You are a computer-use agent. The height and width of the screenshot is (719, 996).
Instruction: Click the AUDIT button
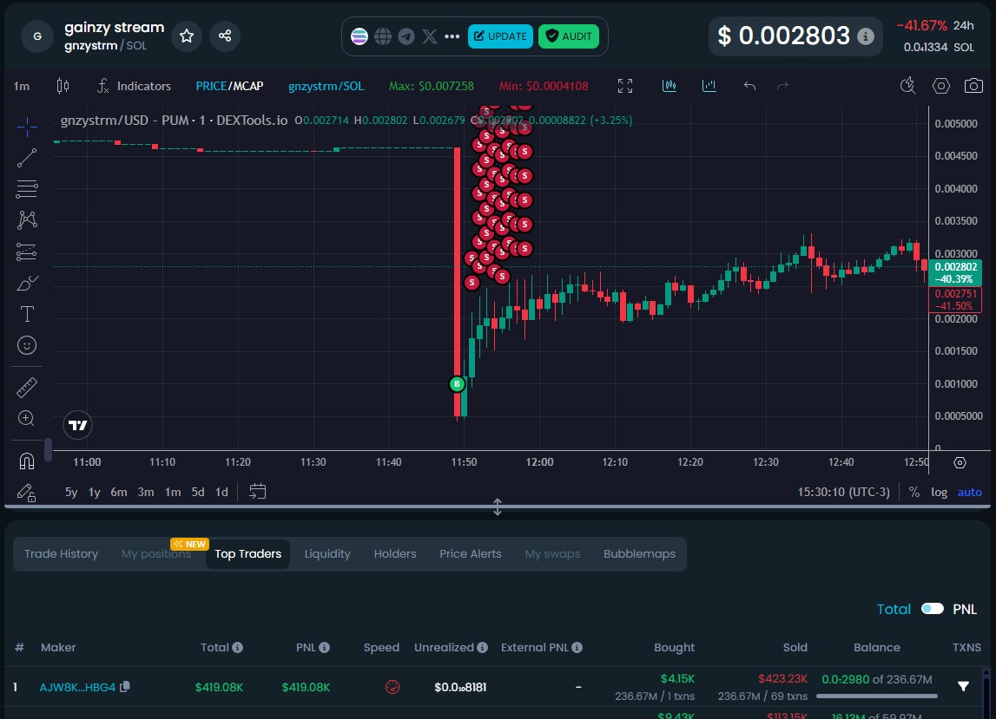tap(569, 36)
